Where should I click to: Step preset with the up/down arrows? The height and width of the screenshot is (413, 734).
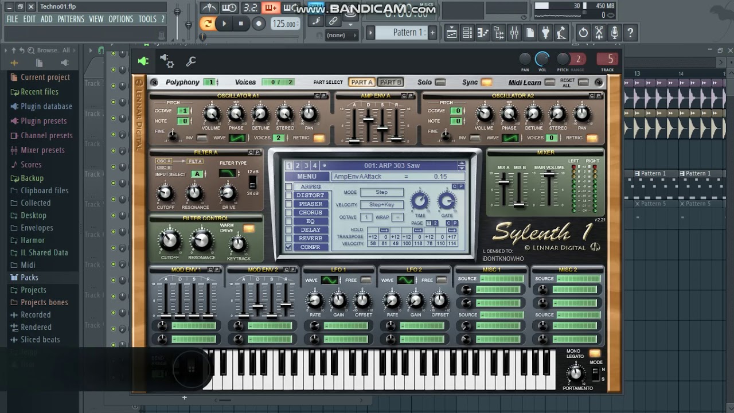(x=461, y=166)
